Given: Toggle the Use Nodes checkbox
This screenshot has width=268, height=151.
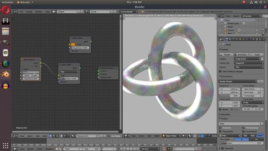Looking at the screenshot, I should pyautogui.click(x=109, y=136).
